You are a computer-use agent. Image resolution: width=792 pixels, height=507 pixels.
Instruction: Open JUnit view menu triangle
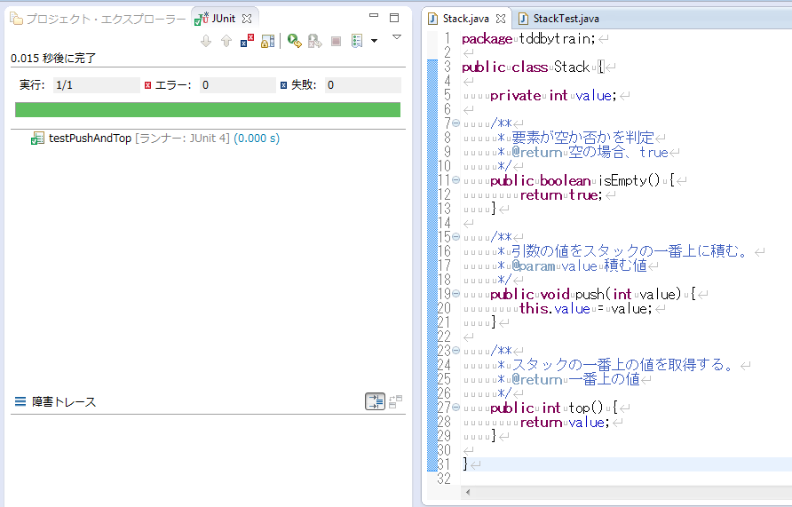(397, 37)
